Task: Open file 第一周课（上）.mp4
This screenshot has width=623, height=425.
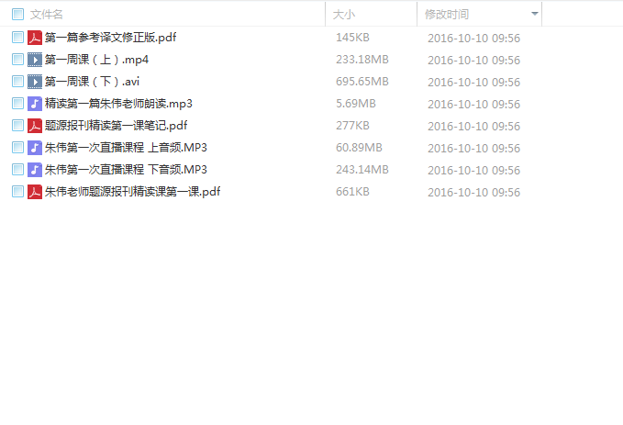Action: coord(96,60)
